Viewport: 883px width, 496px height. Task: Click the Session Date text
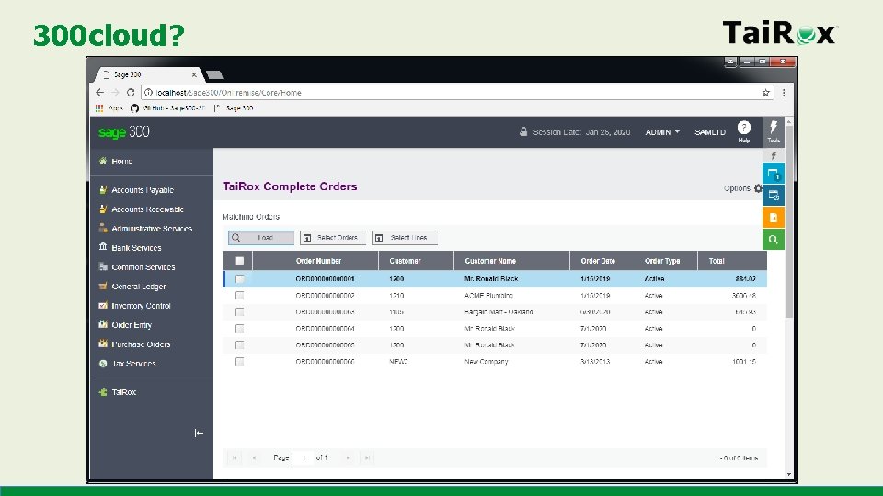pyautogui.click(x=581, y=132)
